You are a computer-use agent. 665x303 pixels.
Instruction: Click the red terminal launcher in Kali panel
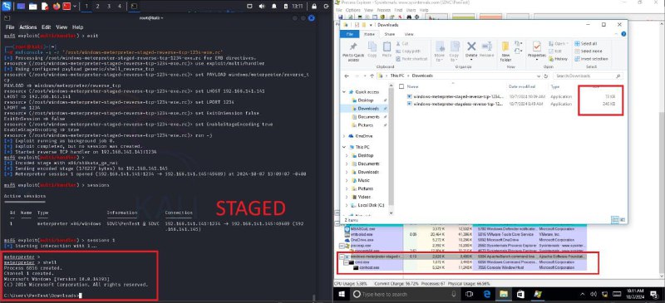[66, 7]
